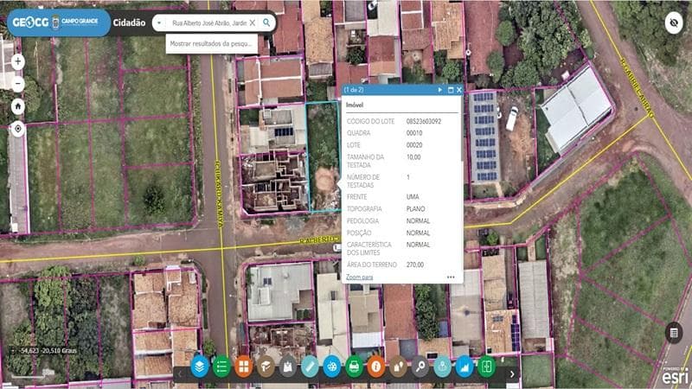Click the cyan-highlighted selected lot on map
Screen dimensions: 692x389
tap(324, 156)
